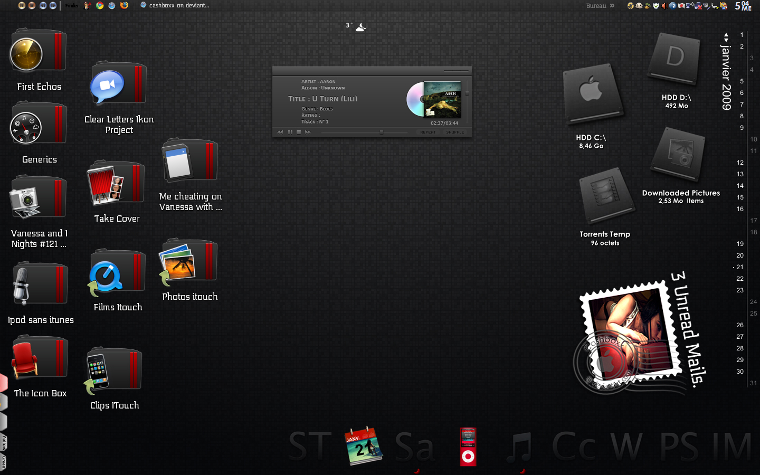
Task: Select the Green side tab
Action: (3, 462)
